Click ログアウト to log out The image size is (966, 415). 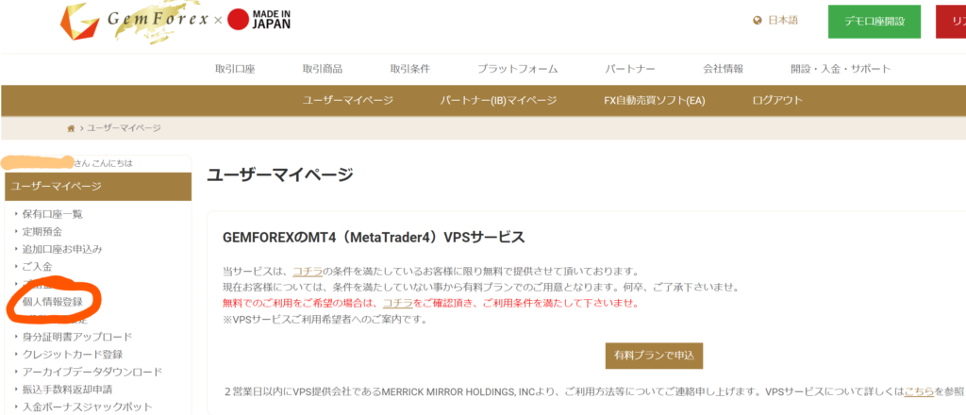[777, 101]
